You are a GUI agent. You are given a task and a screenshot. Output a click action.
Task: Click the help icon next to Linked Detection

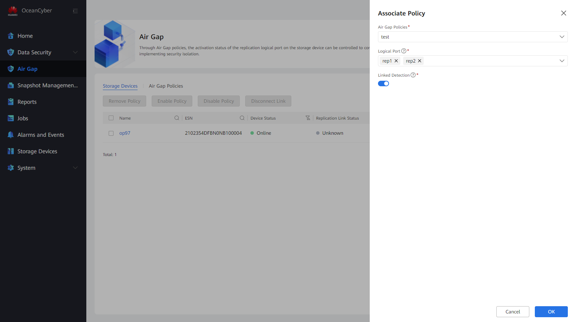click(413, 75)
